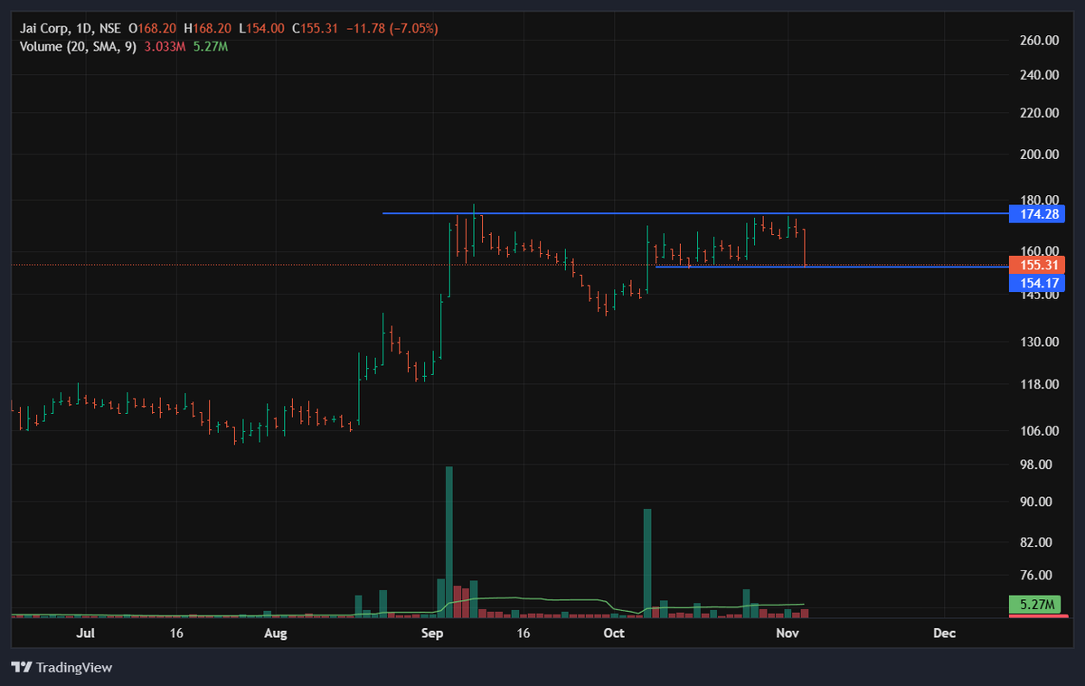Select the upper blue resistance line
This screenshot has height=686, width=1085.
(x=695, y=213)
